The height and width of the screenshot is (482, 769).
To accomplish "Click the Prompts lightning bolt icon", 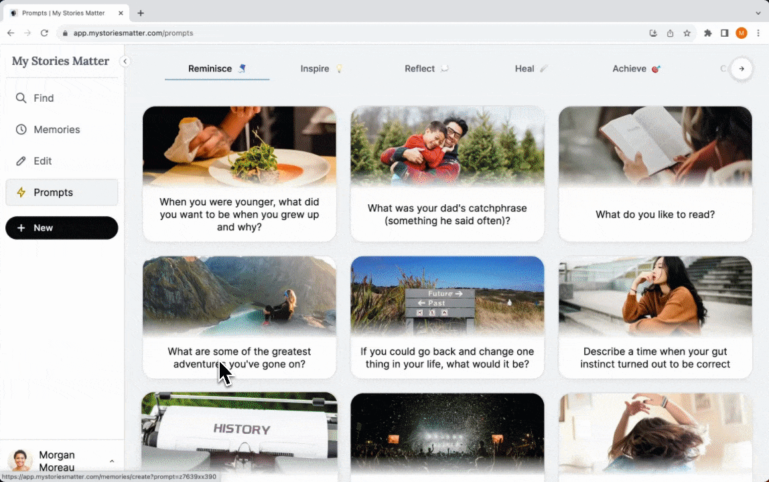I will coord(21,192).
